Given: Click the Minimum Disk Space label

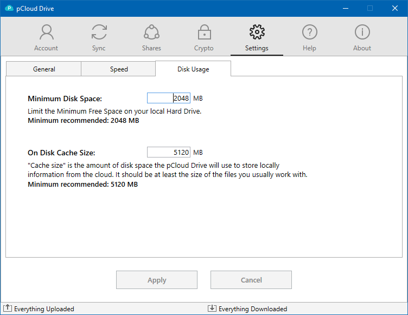Looking at the screenshot, I should tap(65, 99).
